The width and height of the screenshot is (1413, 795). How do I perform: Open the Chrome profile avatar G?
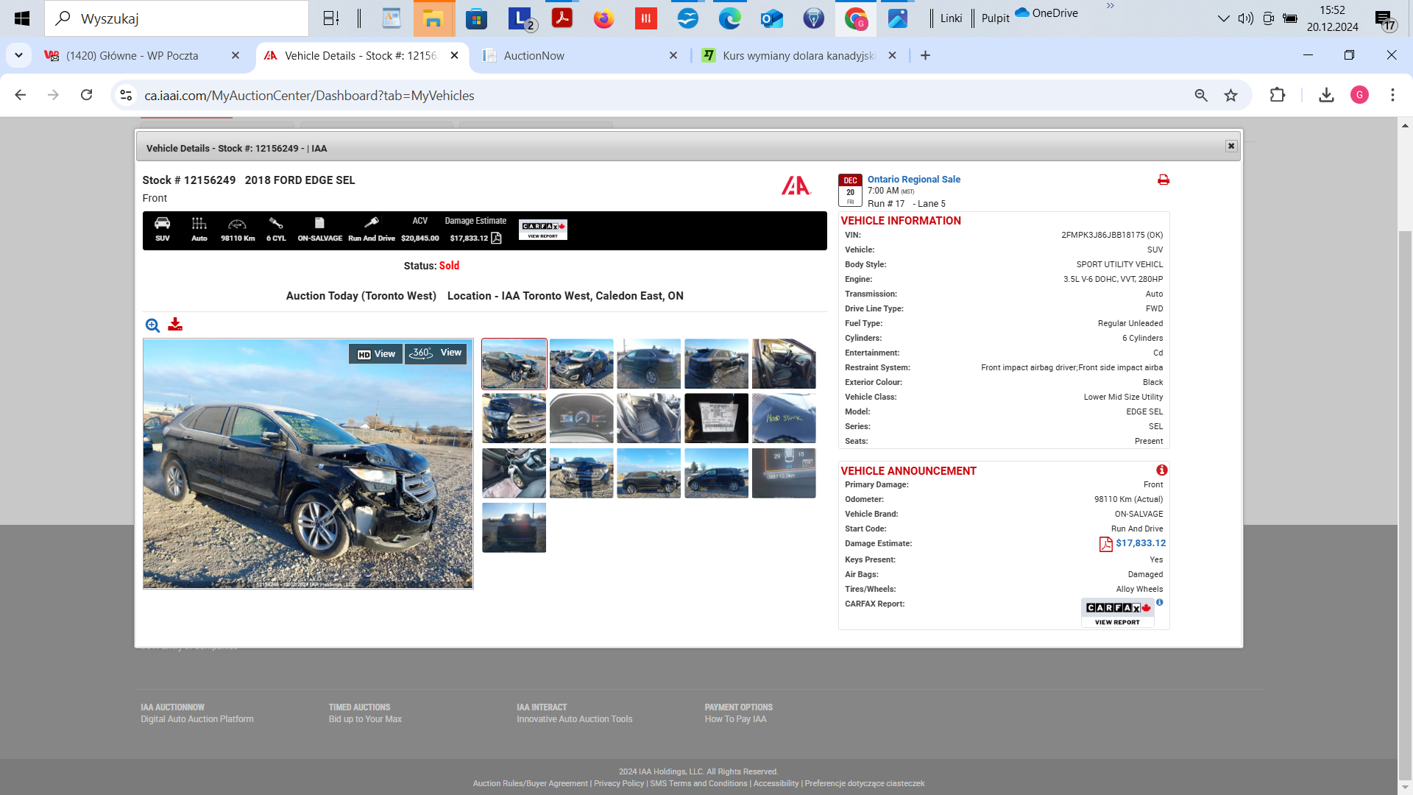(x=1359, y=95)
